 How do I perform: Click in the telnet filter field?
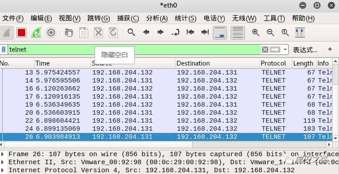(x=134, y=50)
